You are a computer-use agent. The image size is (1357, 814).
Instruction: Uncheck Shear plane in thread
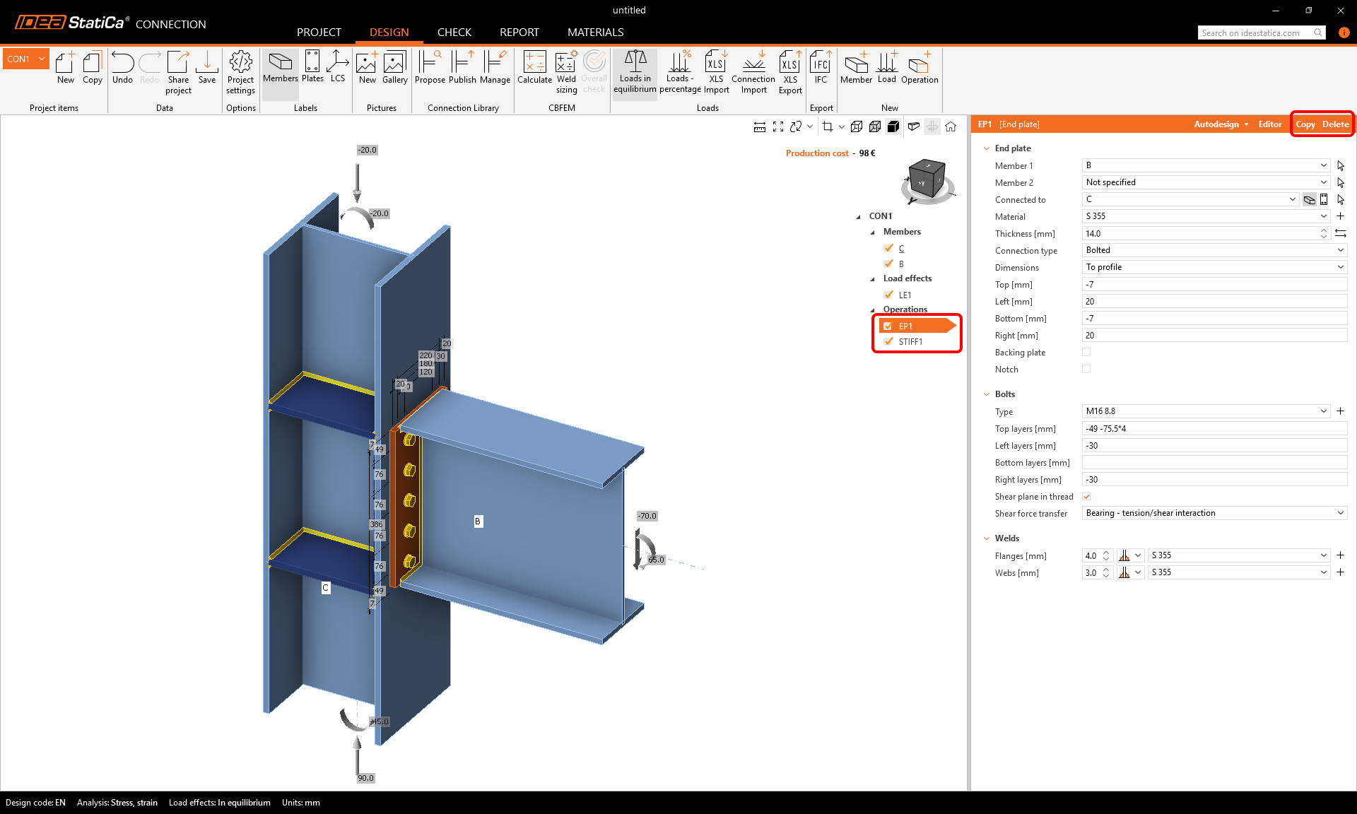tap(1086, 496)
